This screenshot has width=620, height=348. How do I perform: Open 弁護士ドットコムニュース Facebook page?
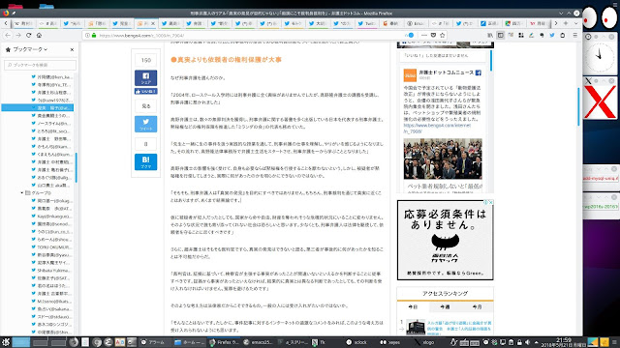(446, 72)
